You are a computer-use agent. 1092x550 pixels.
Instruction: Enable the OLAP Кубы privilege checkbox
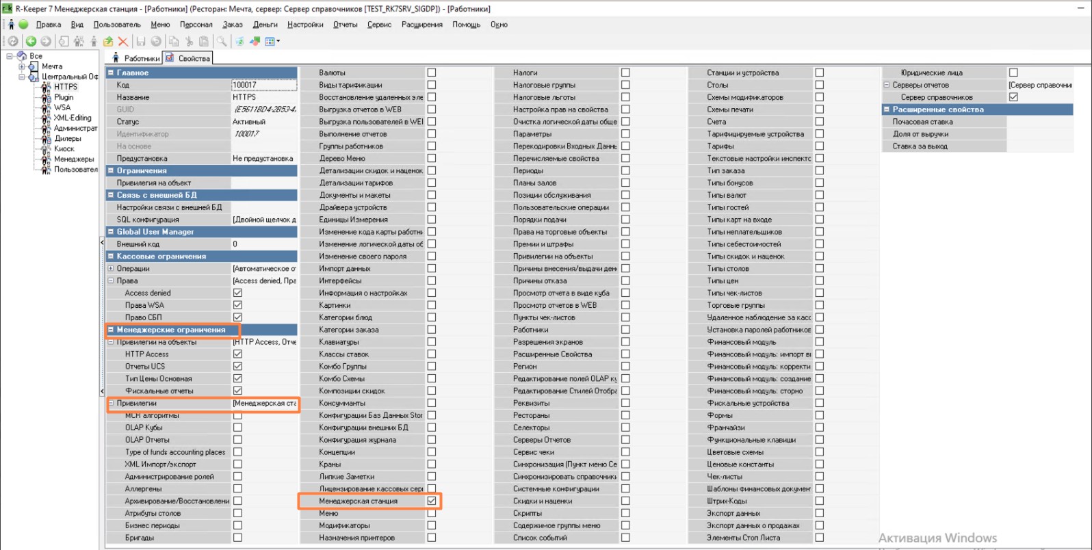tap(237, 428)
